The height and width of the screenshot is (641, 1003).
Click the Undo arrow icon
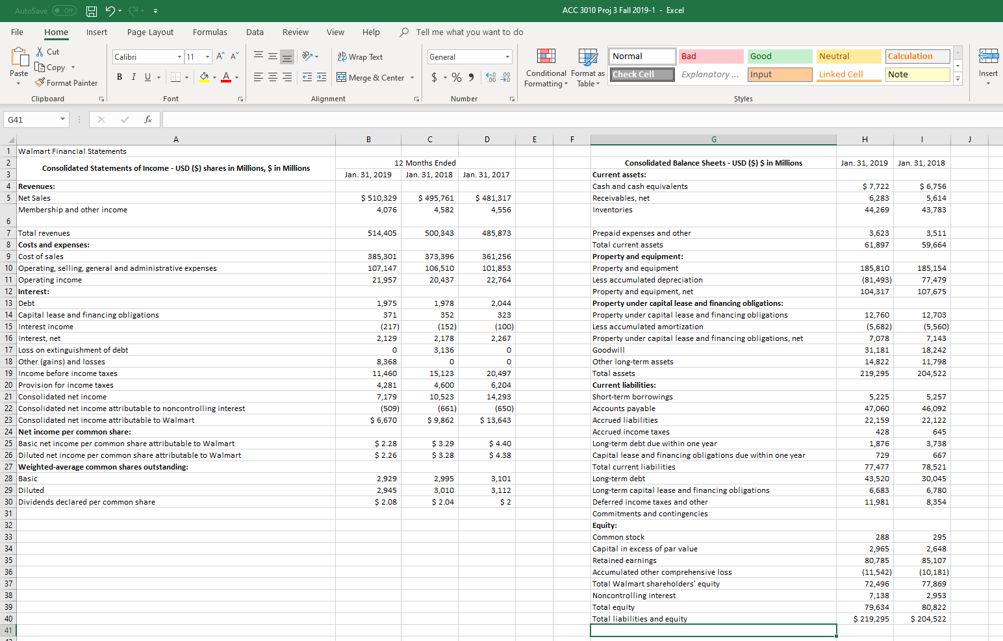[110, 10]
